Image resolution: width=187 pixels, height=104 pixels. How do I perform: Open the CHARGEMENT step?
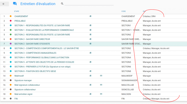pos(21,16)
